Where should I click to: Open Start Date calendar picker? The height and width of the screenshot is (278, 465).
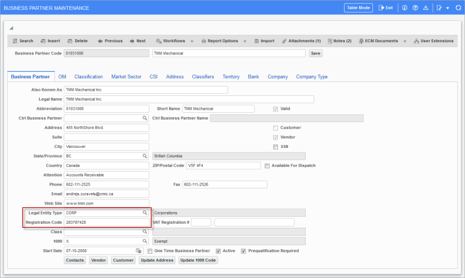click(138, 251)
